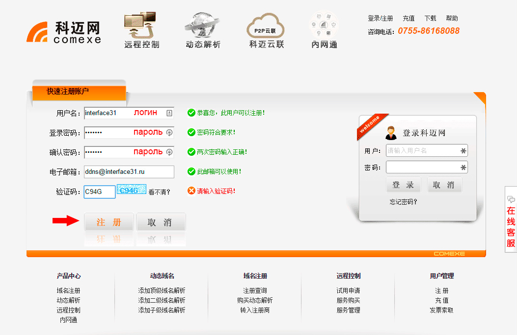Click footer heading 用户管理
517x335 pixels.
[441, 276]
